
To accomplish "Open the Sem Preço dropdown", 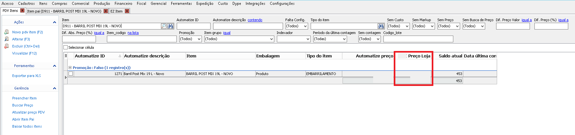I will tap(457, 26).
